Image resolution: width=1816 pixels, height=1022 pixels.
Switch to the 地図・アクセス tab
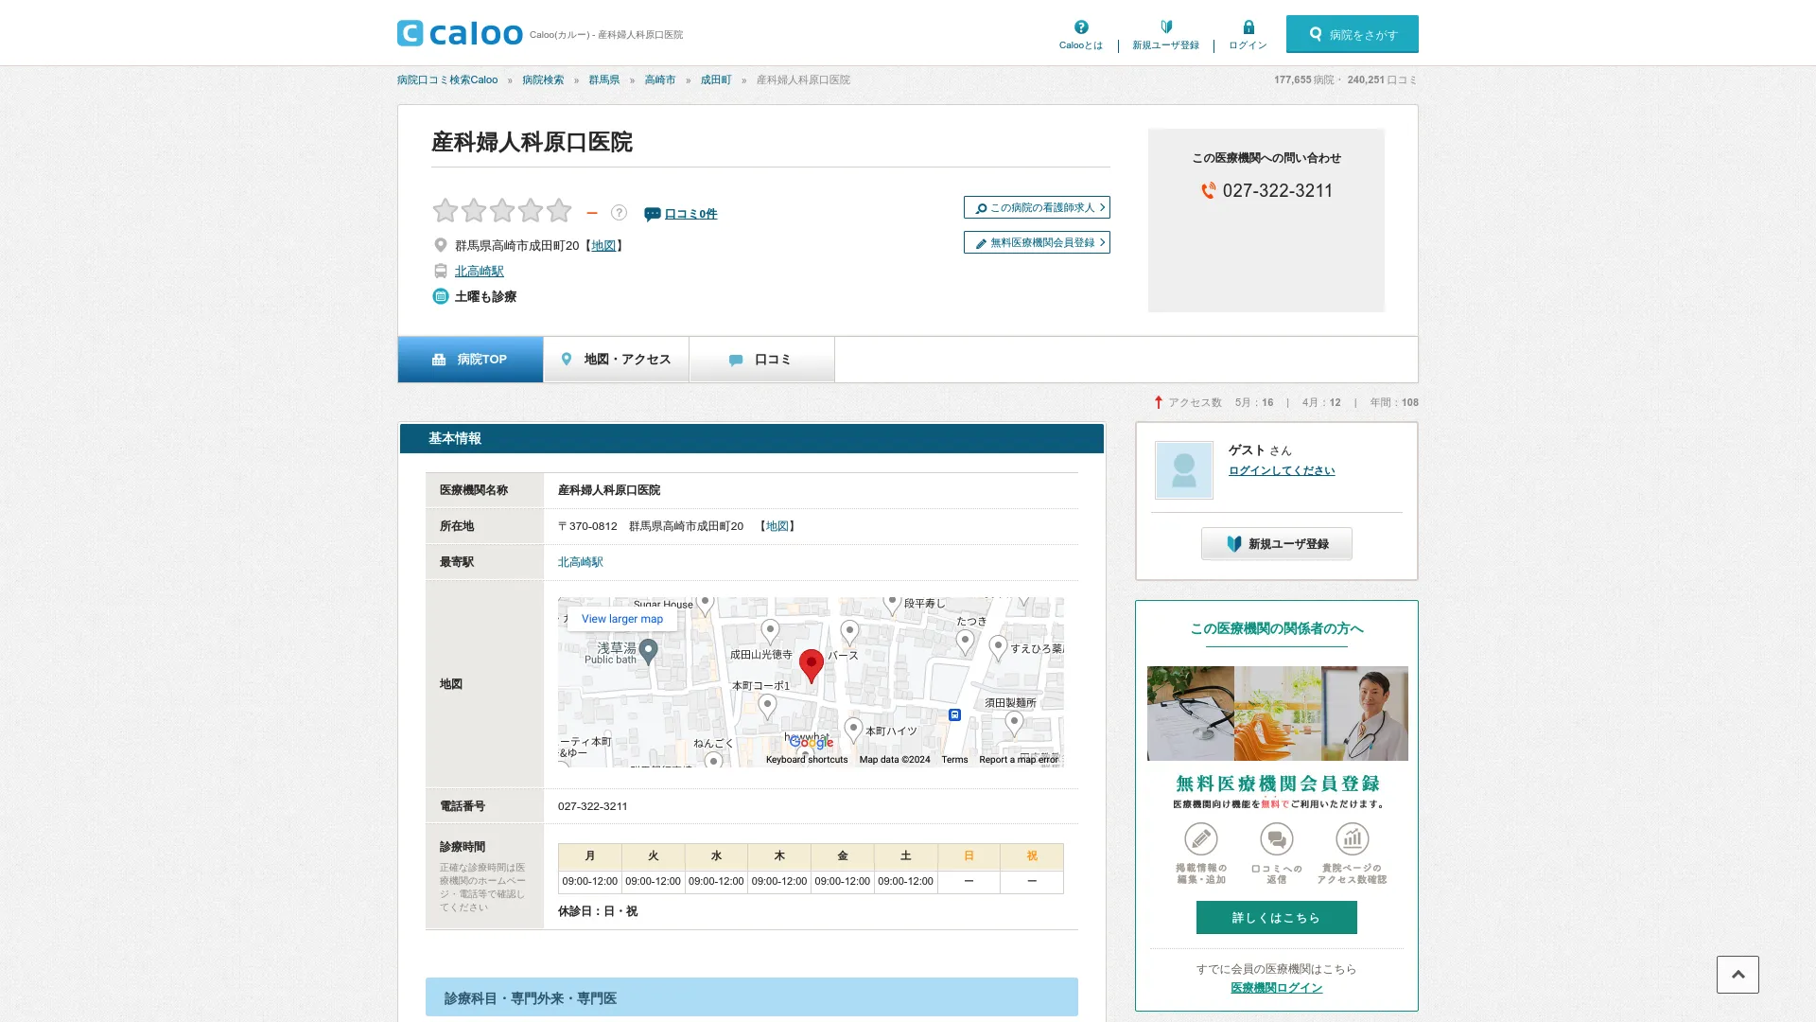point(616,360)
